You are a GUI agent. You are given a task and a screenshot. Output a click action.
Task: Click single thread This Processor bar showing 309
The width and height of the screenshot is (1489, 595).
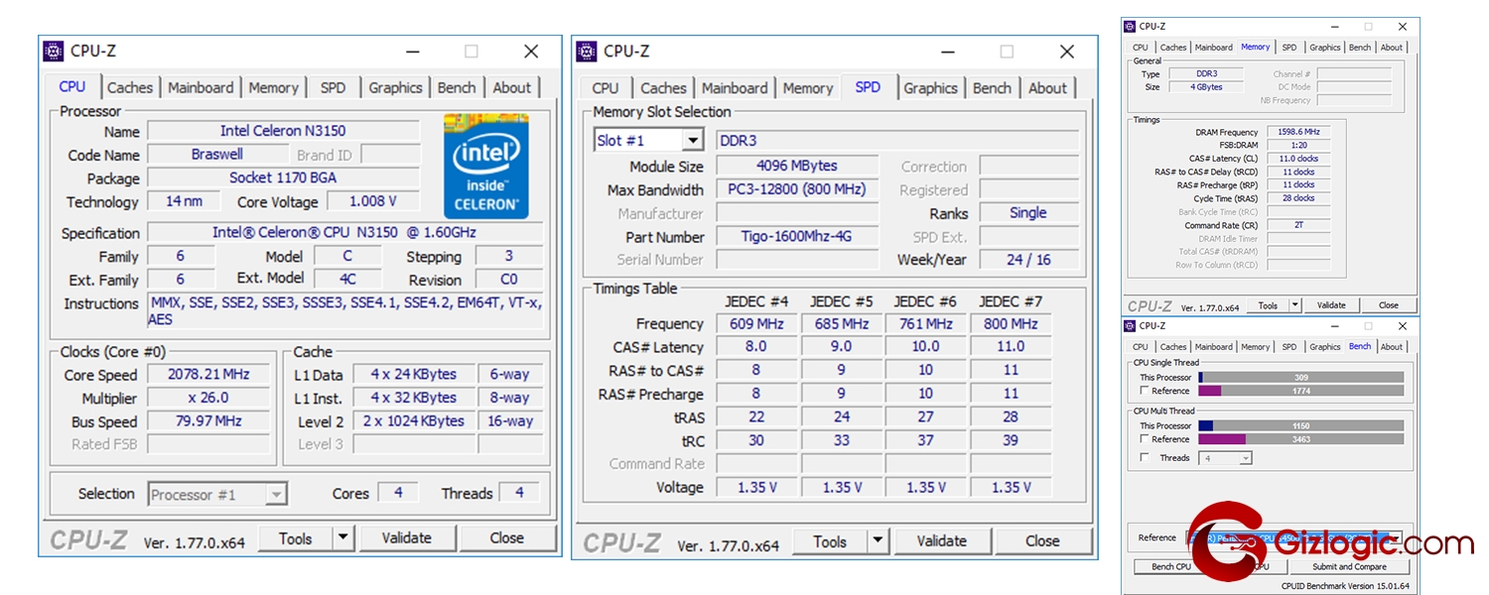pos(1300,377)
